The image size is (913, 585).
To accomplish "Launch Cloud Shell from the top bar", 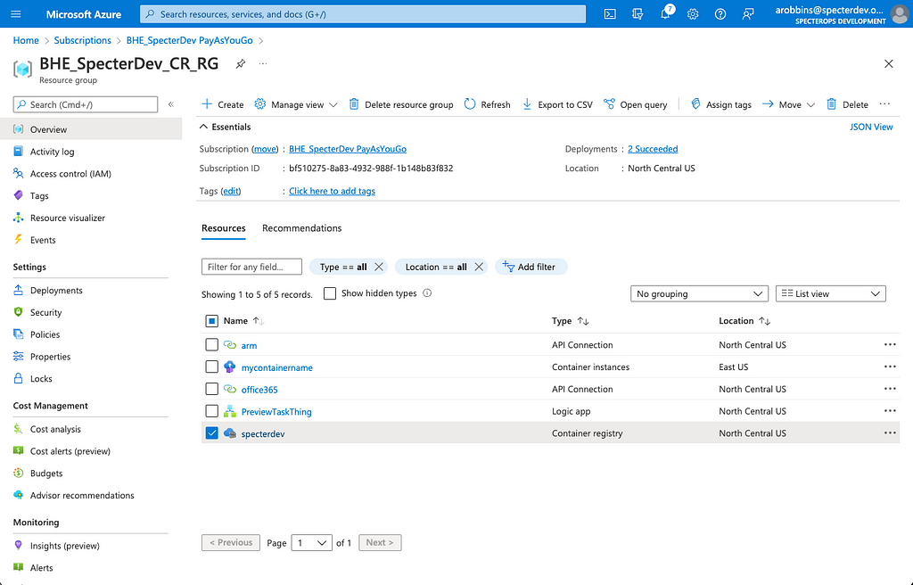I will (x=610, y=14).
